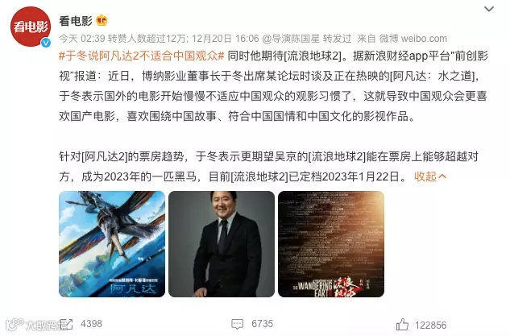Viewport: 510px width, 336px height.
Task: Click the 看电影 account name
Action: tap(76, 21)
